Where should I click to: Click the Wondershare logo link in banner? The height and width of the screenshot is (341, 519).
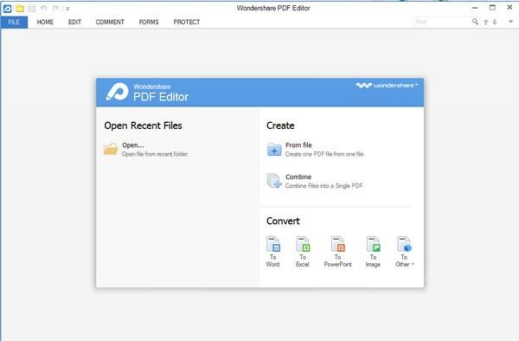(387, 86)
